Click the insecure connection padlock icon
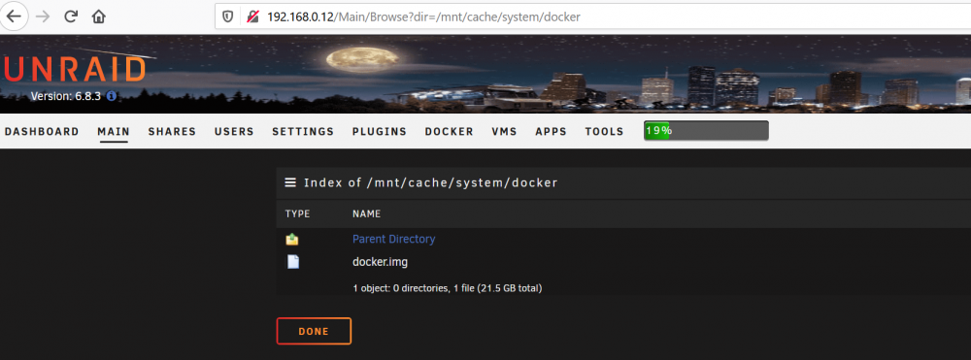 [252, 16]
